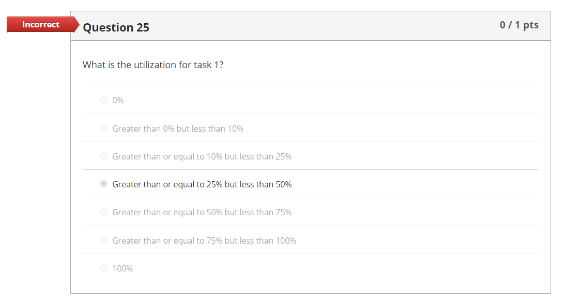Click the bold 25% to 50% answer text
Screen dimensions: 565x304
(202, 183)
